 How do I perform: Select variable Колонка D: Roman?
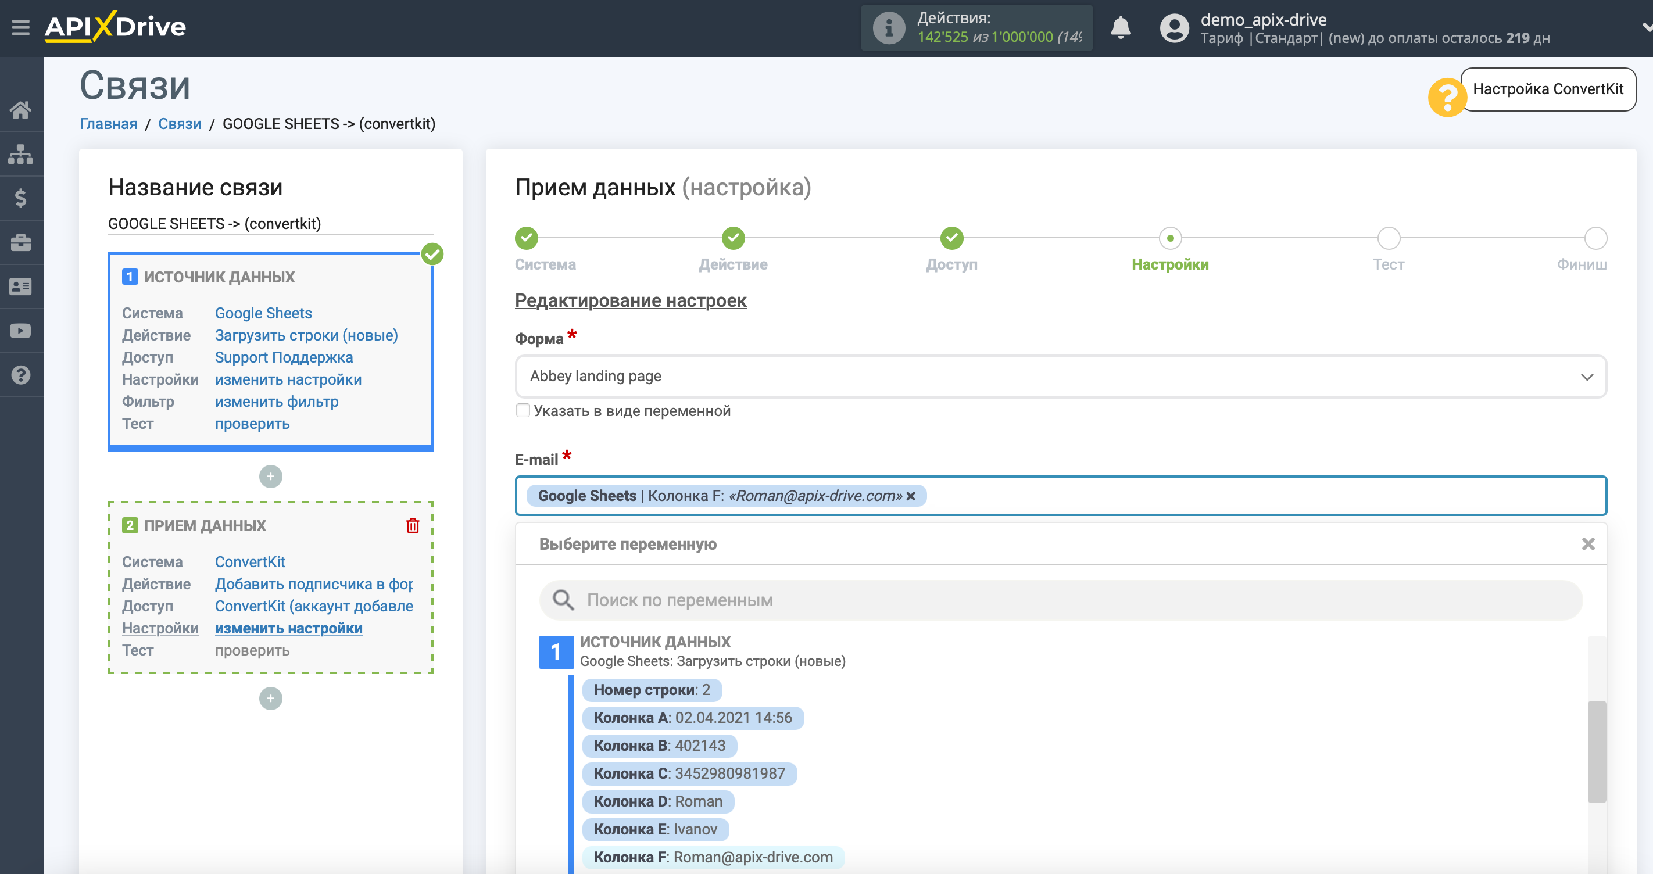659,801
